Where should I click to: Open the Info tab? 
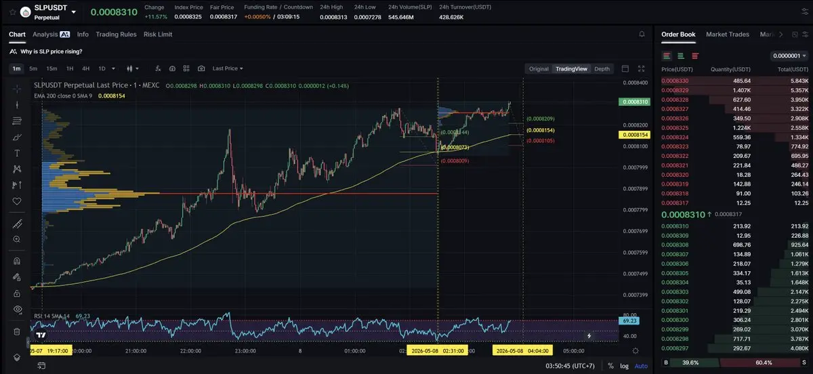pos(83,34)
